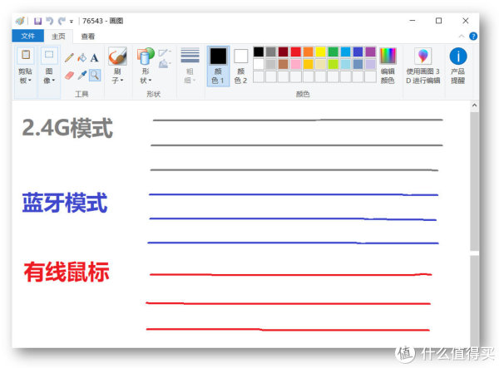
Task: Pick the purple color swatch
Action: coord(370,52)
